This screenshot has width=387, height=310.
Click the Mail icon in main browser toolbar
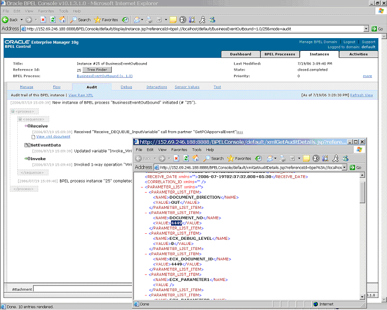point(137,20)
